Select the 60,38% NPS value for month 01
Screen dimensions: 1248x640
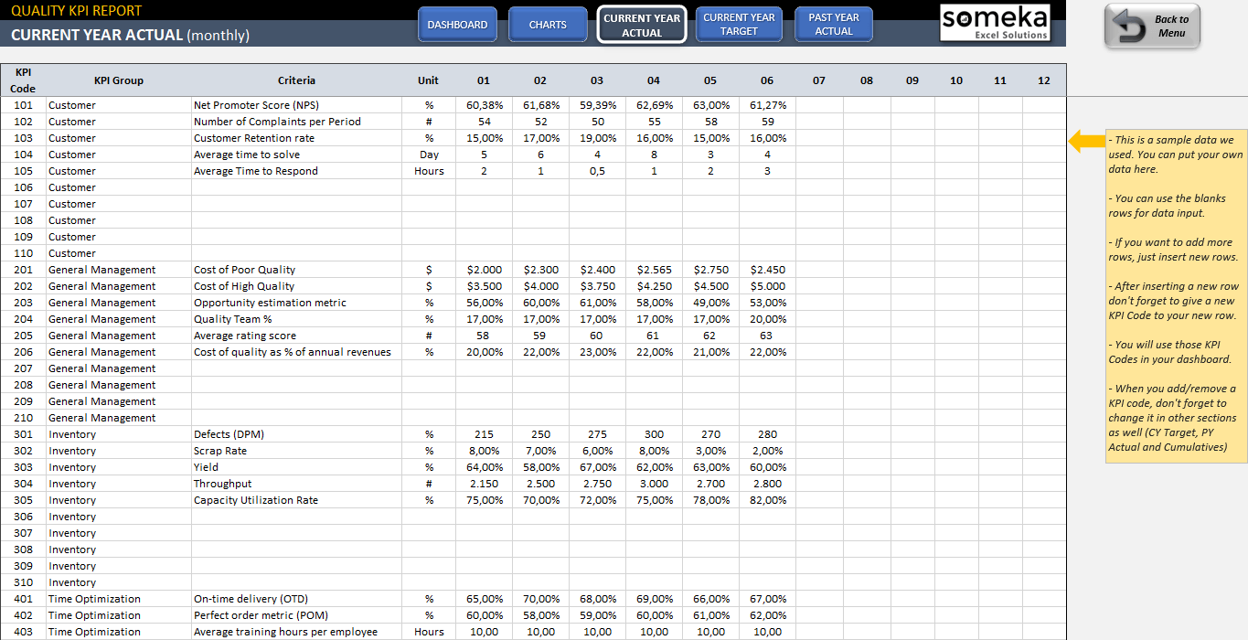[483, 104]
